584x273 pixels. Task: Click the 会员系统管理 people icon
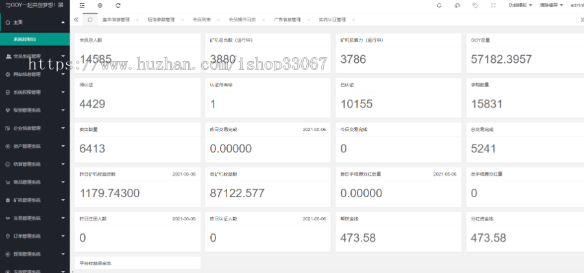8,56
